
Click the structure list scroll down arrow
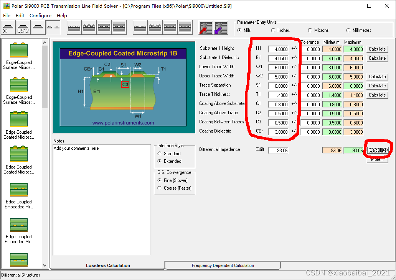(x=45, y=265)
